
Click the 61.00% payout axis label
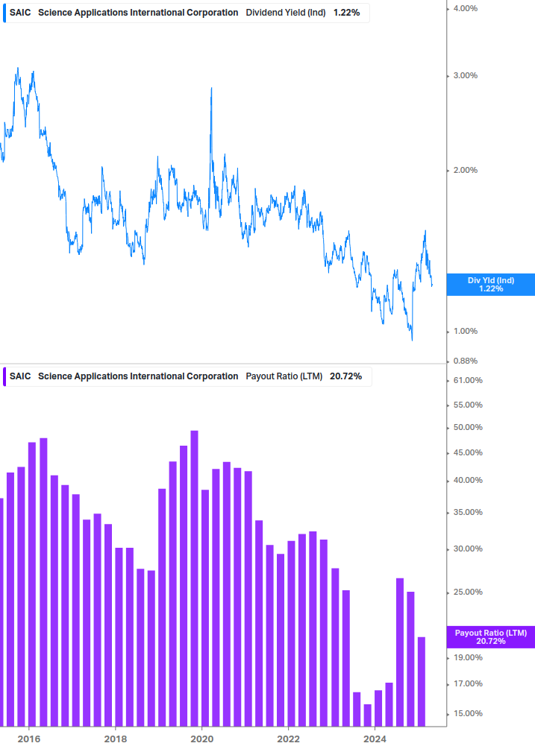(x=468, y=380)
